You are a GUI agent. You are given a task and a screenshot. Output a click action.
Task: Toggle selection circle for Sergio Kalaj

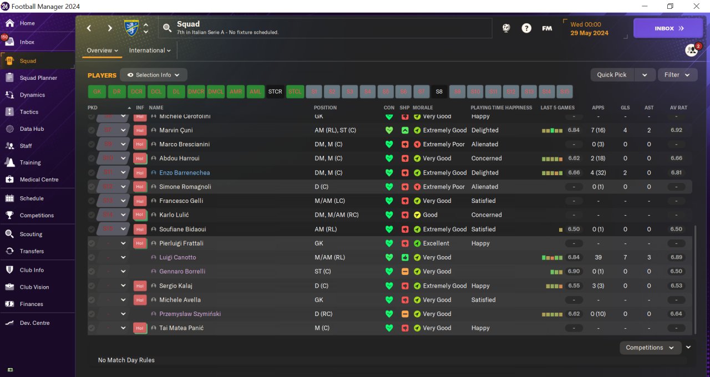coord(92,286)
